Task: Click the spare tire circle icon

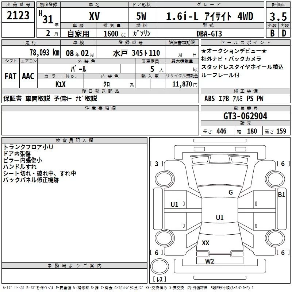Action: pos(160,266)
